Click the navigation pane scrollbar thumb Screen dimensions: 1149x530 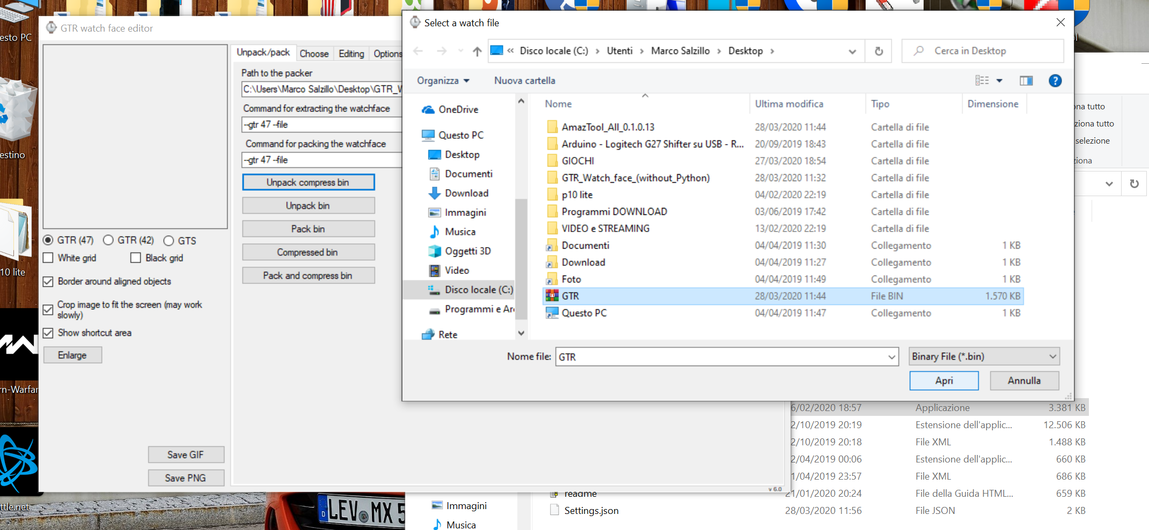point(521,259)
